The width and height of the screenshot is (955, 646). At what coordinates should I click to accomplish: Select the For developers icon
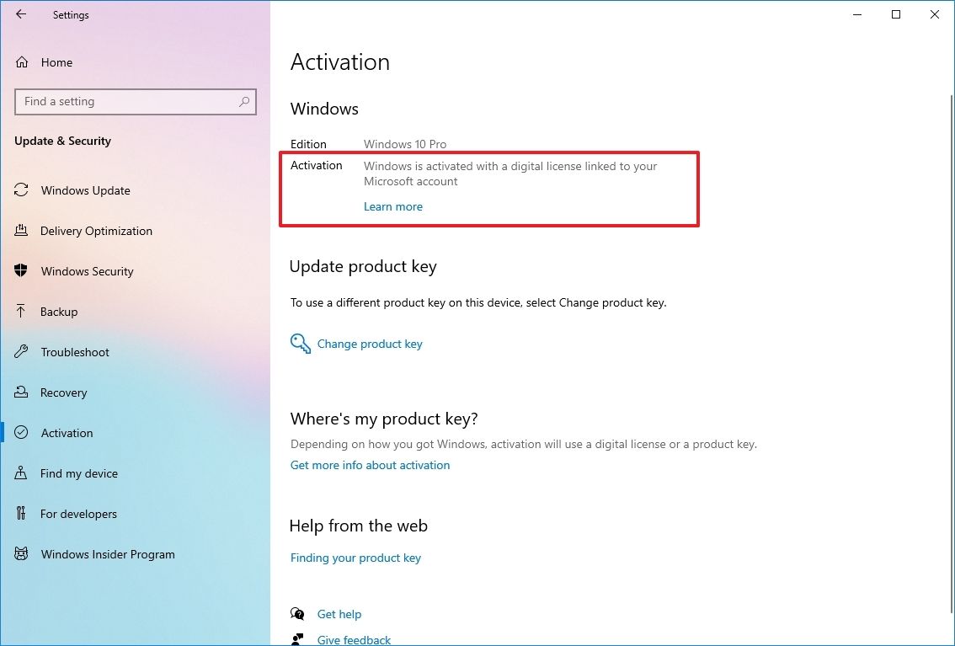(x=21, y=514)
